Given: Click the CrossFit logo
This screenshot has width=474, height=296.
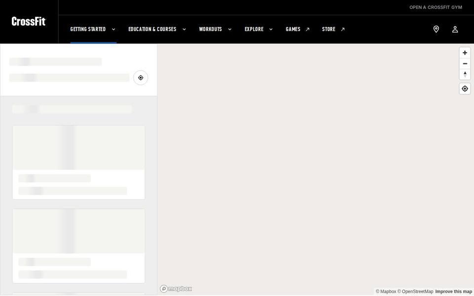Looking at the screenshot, I should pos(29,21).
